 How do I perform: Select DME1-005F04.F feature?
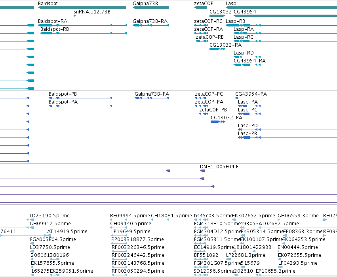click(202, 171)
